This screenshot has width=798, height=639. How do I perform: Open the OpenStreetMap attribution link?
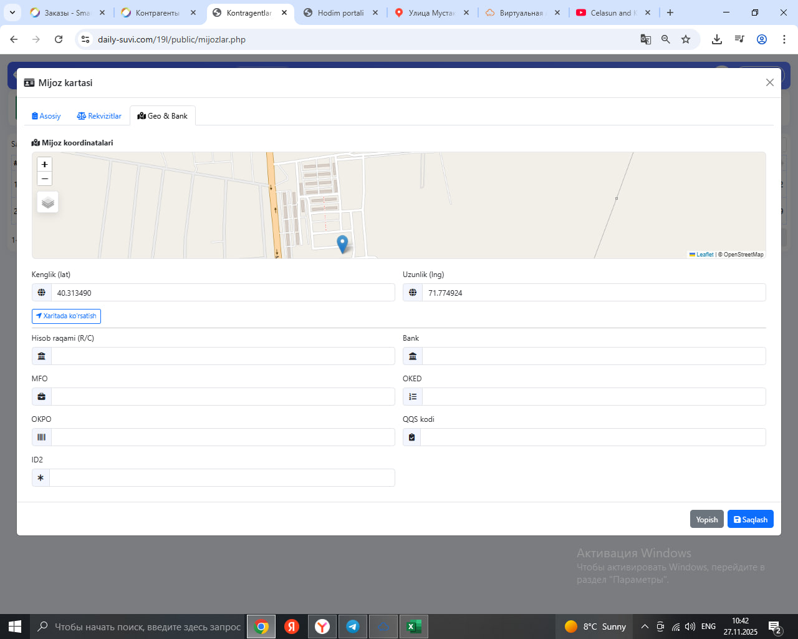pyautogui.click(x=743, y=255)
